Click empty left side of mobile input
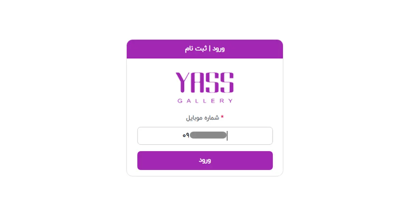This screenshot has width=406, height=216. click(x=160, y=135)
